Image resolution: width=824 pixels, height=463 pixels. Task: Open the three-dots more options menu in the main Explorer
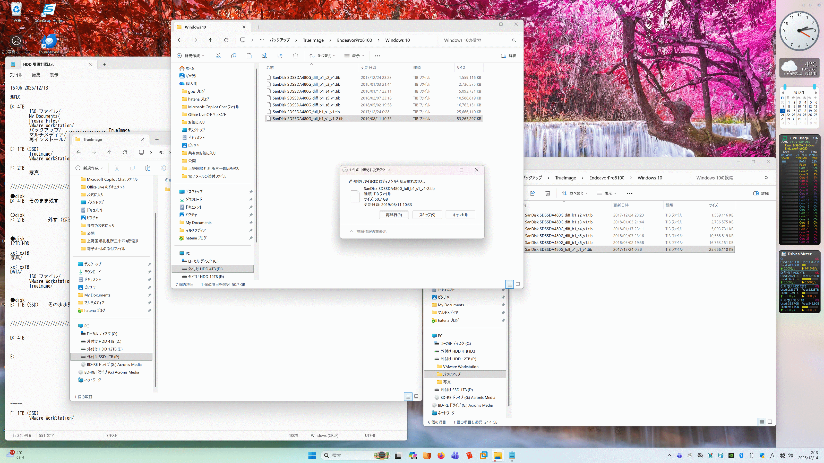377,56
